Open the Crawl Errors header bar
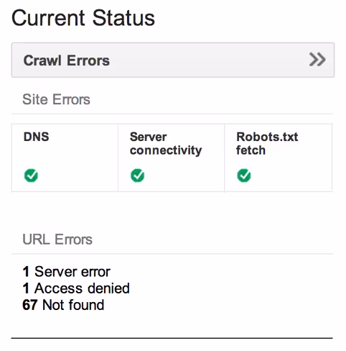The image size is (346, 351). click(x=173, y=60)
